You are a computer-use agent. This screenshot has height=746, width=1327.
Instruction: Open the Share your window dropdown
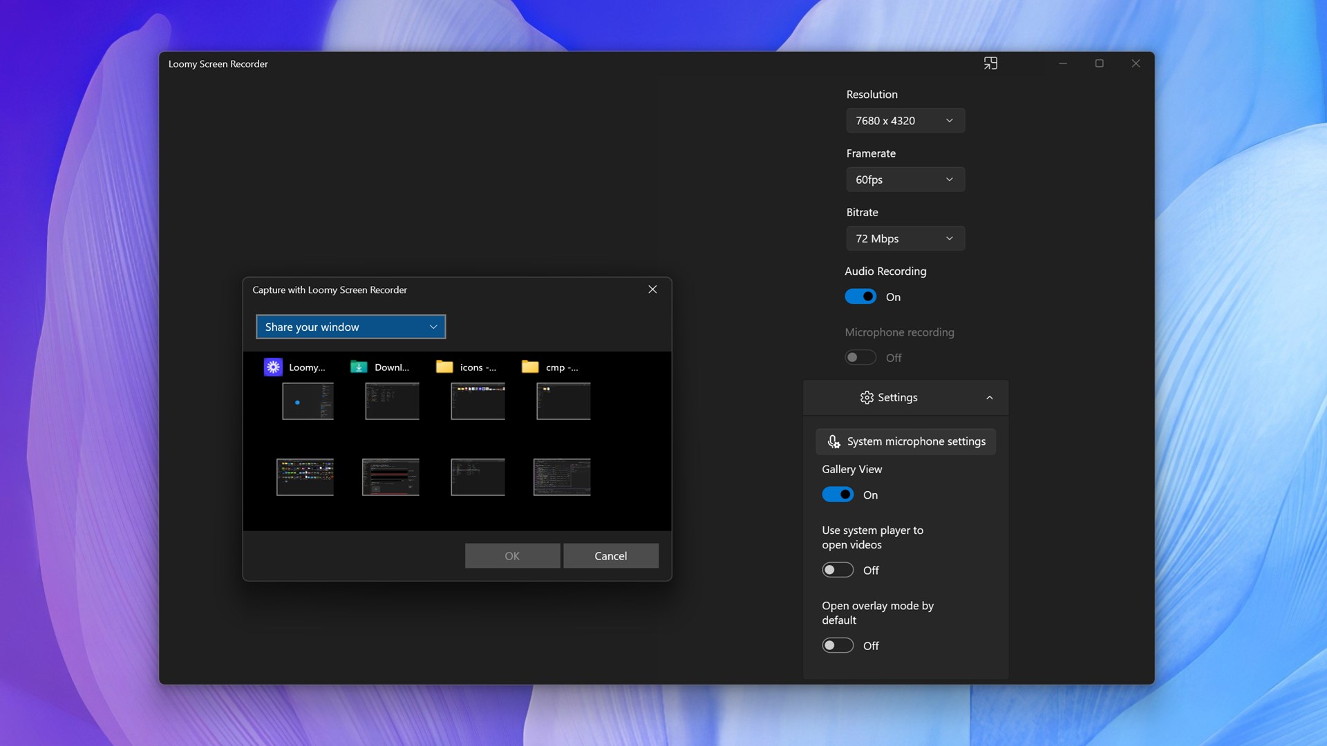(x=350, y=327)
